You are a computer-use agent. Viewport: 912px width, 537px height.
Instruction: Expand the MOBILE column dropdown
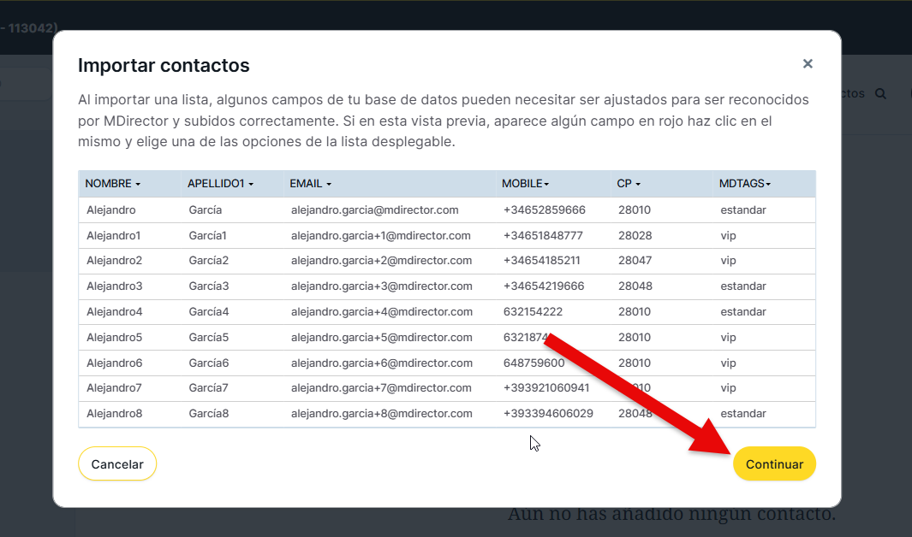(x=526, y=184)
